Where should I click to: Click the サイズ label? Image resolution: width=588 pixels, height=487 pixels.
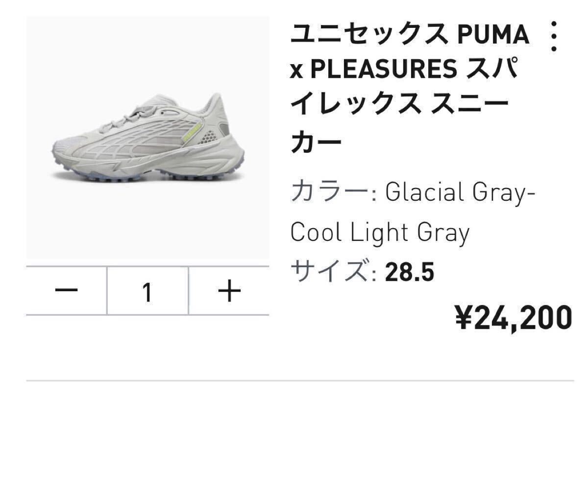point(331,272)
